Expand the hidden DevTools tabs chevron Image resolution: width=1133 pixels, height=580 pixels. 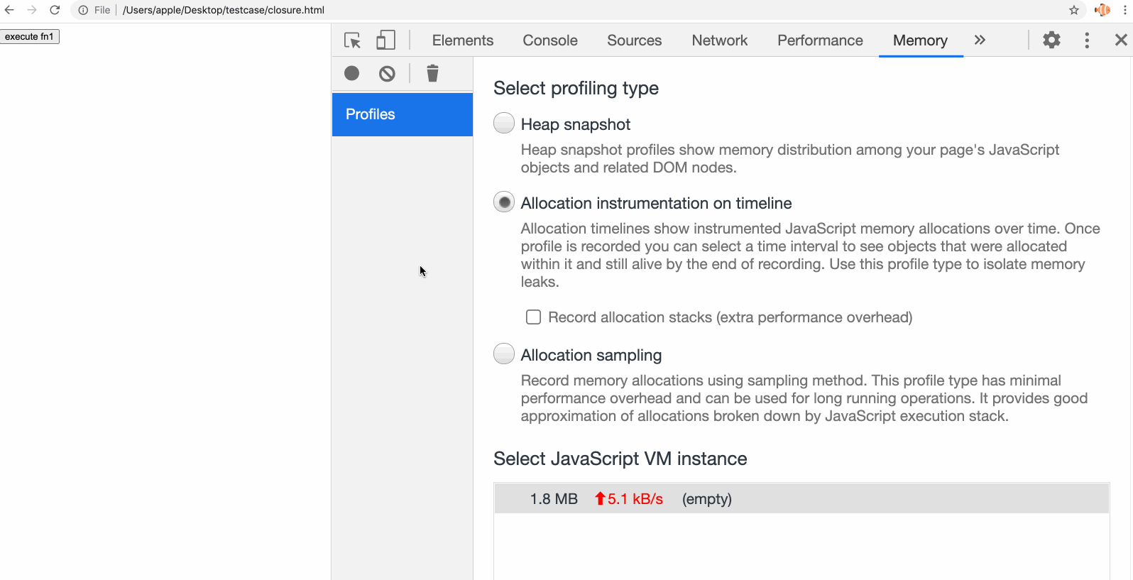pos(980,40)
